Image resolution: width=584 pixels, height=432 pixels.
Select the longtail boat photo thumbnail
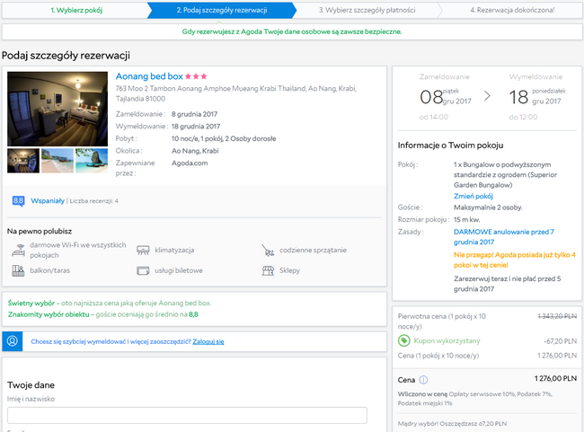pyautogui.click(x=92, y=161)
